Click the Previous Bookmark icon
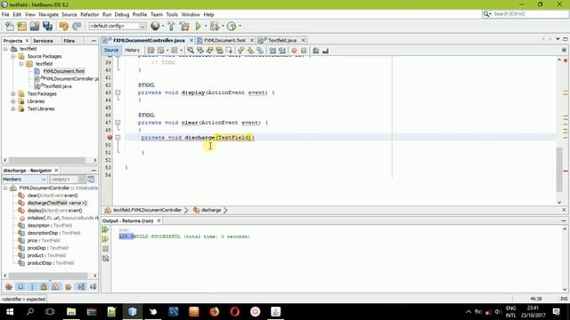This screenshot has width=570, height=320. pyautogui.click(x=240, y=51)
